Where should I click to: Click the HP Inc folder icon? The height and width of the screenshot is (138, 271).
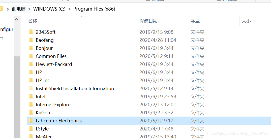(x=31, y=80)
